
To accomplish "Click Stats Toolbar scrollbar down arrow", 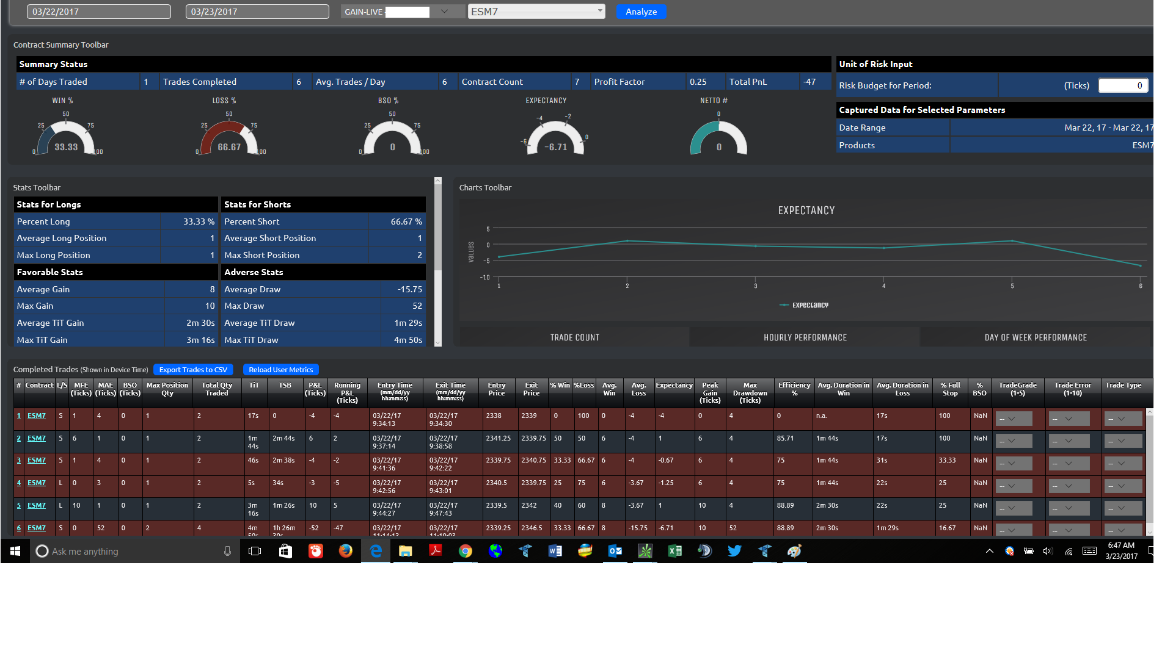I will pos(437,343).
